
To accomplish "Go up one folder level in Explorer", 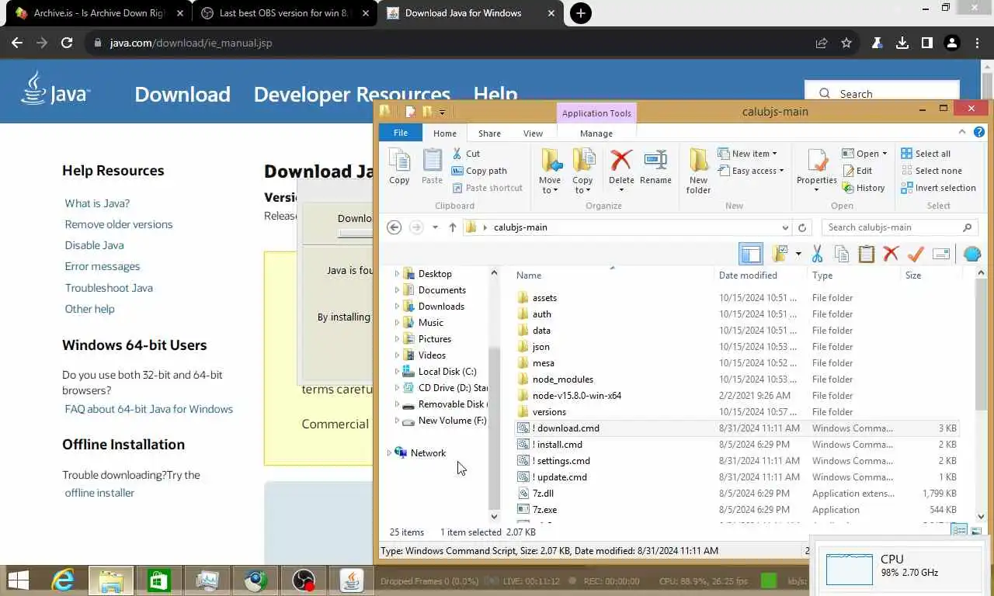I will [x=453, y=227].
